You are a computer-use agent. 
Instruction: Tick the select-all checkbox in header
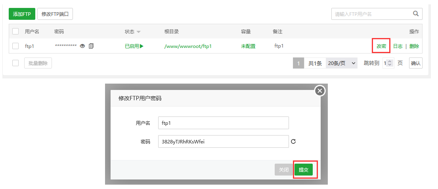[15, 31]
